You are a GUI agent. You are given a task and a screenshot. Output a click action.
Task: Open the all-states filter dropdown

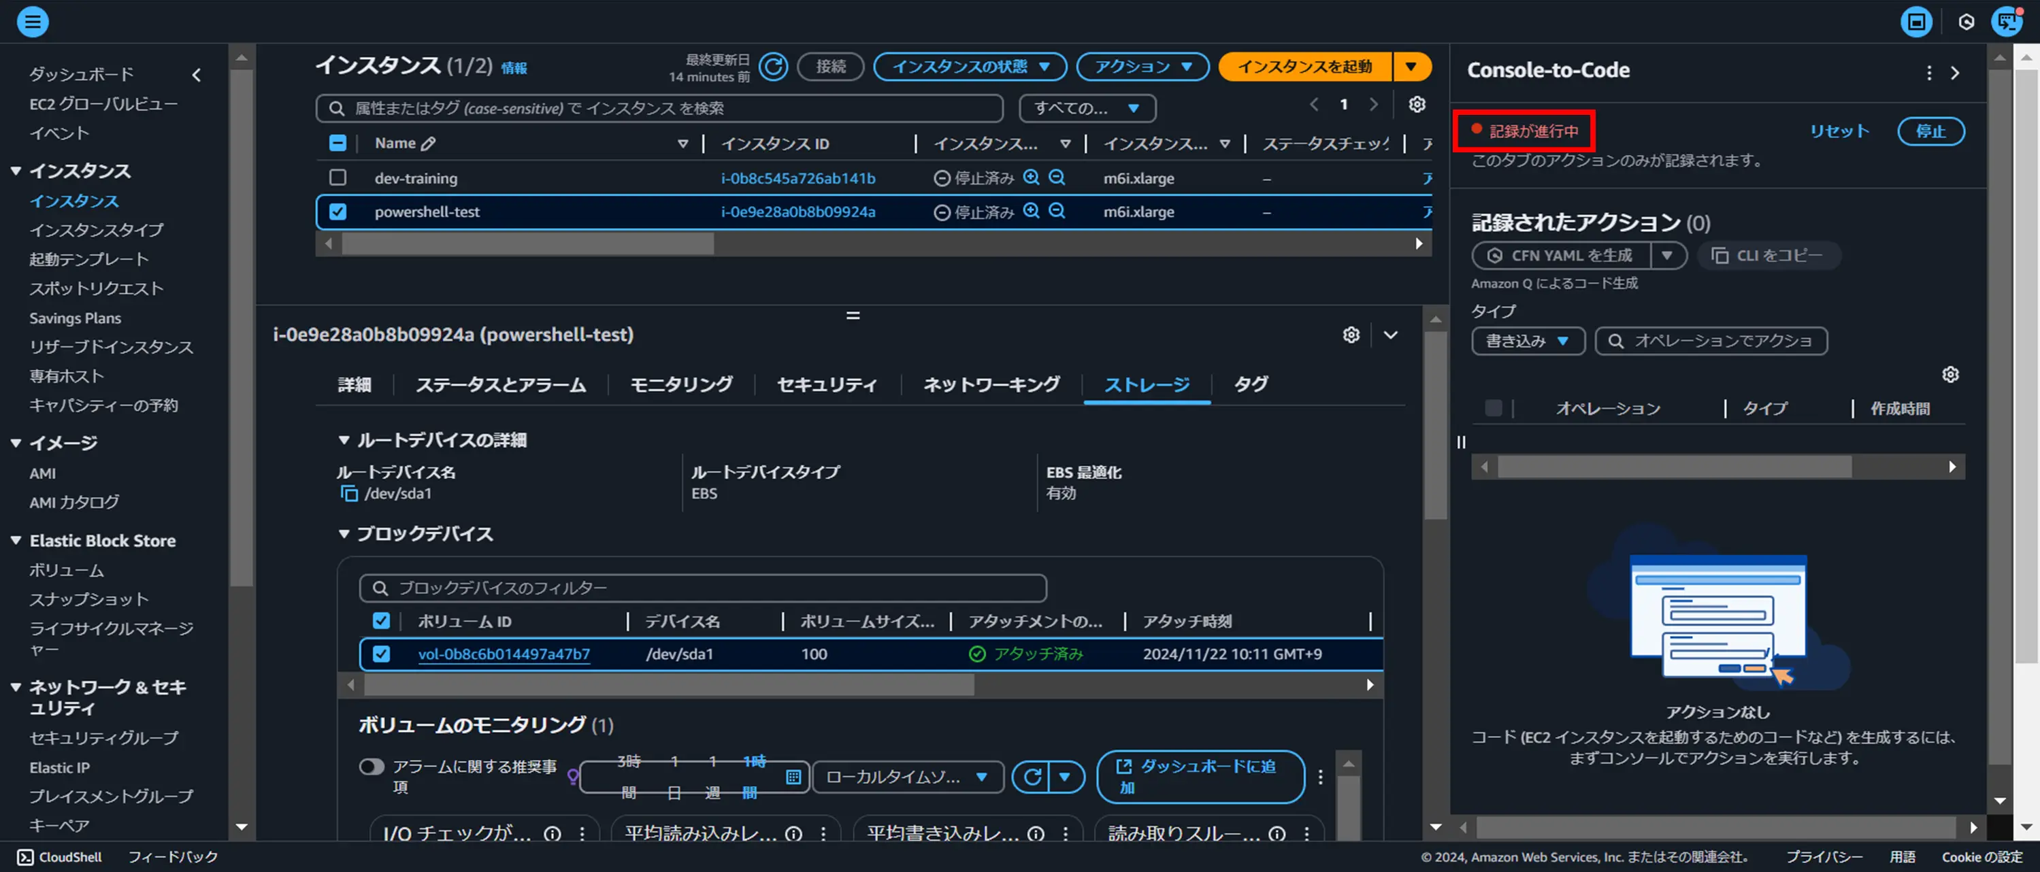click(x=1087, y=108)
